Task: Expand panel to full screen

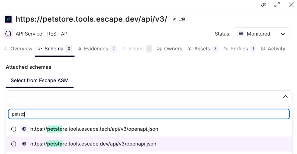Action: click(277, 5)
